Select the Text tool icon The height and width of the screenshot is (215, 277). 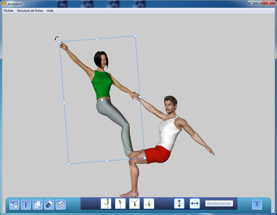tap(26, 205)
